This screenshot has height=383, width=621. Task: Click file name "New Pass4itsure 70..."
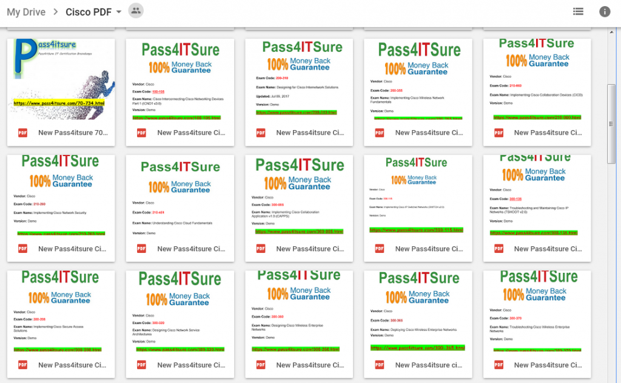(x=73, y=133)
